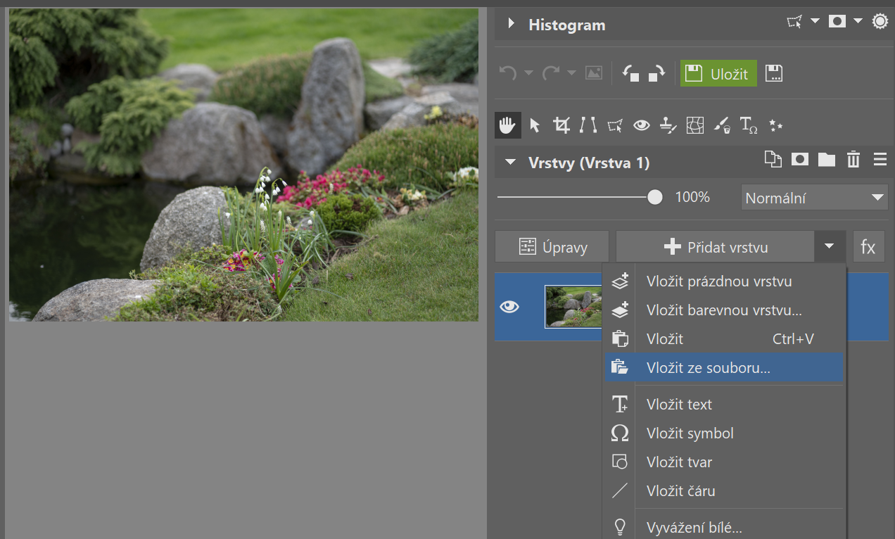Choose Vložit text
The height and width of the screenshot is (539, 895).
point(724,405)
